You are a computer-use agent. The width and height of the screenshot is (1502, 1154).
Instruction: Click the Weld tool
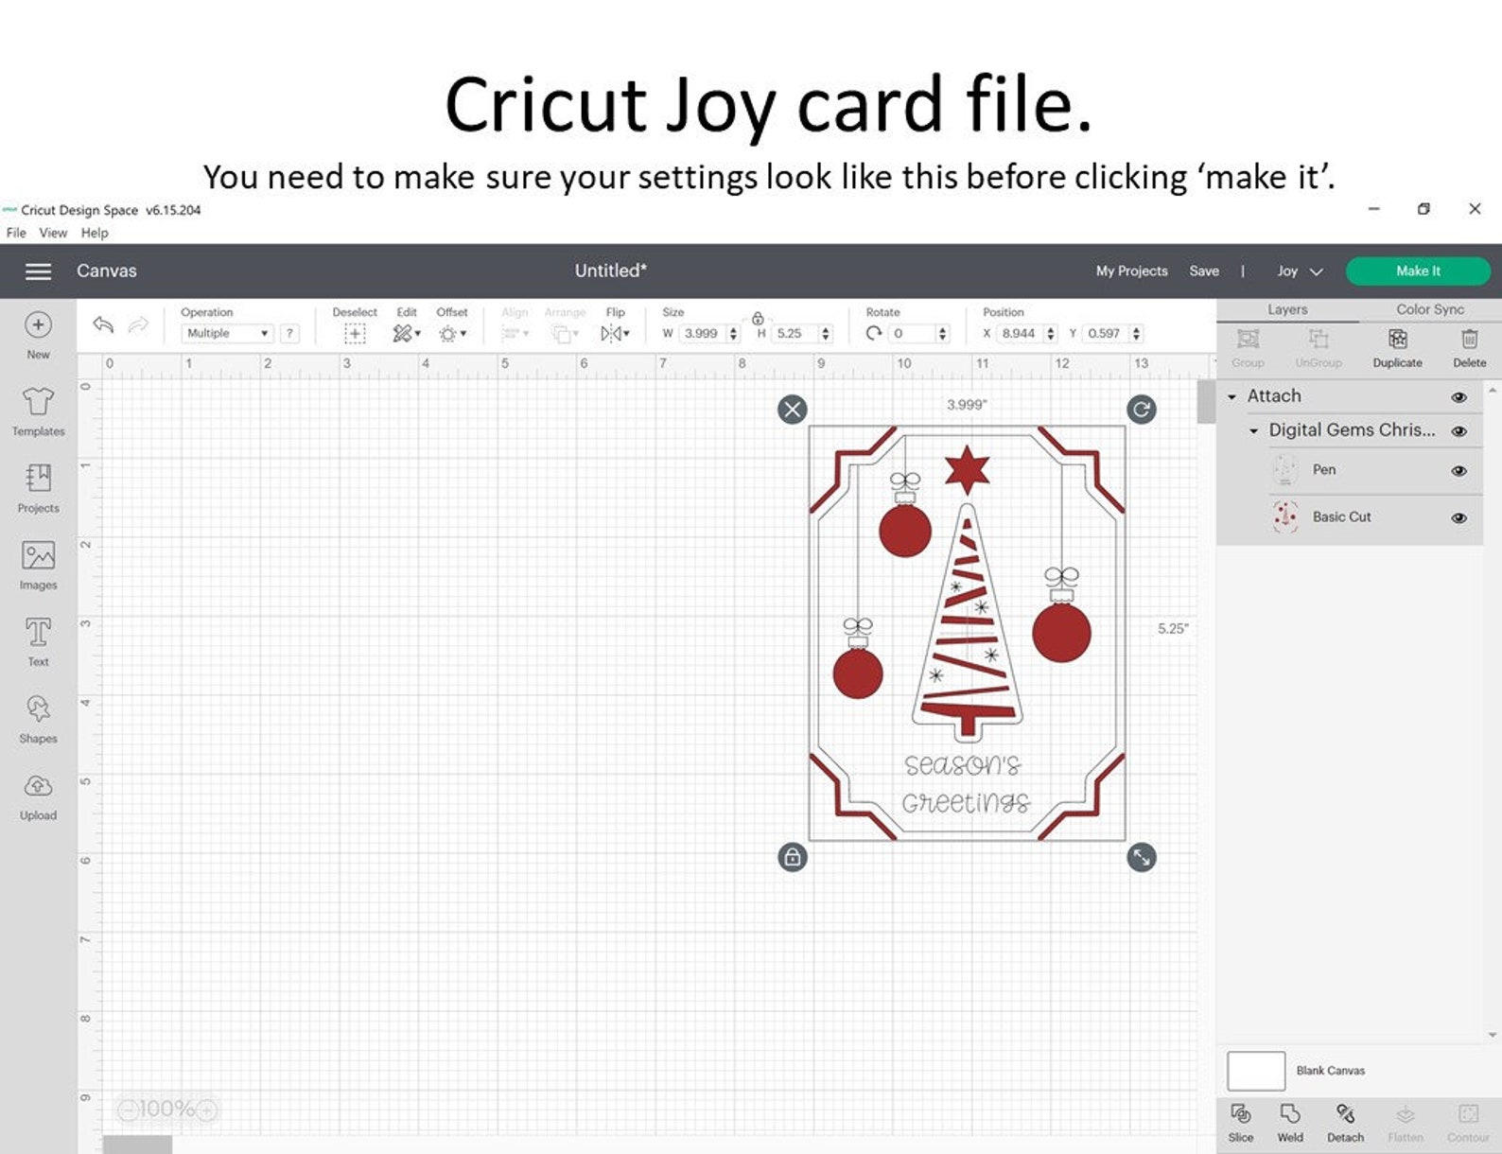[x=1290, y=1123]
